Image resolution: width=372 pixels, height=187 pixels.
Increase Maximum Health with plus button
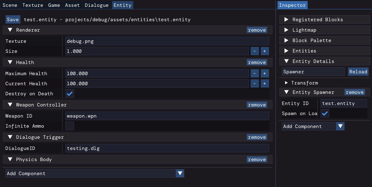point(265,73)
